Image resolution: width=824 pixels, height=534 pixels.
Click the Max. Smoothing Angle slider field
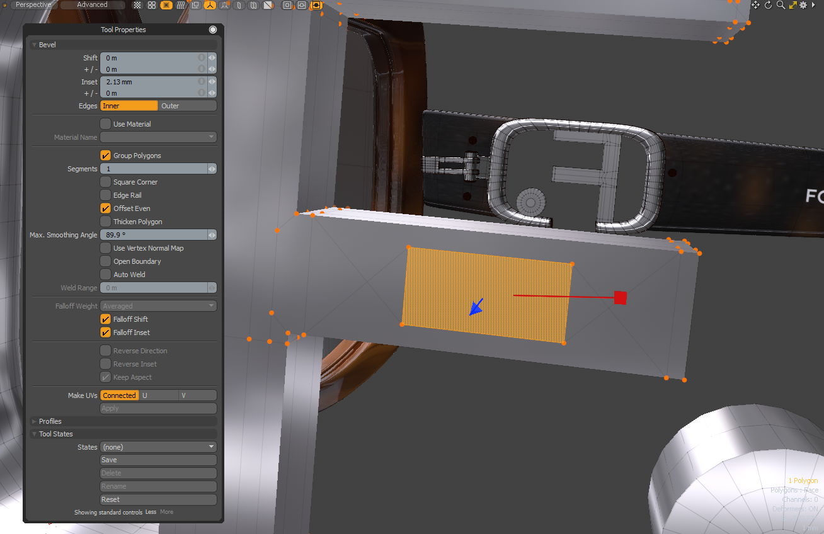click(153, 235)
